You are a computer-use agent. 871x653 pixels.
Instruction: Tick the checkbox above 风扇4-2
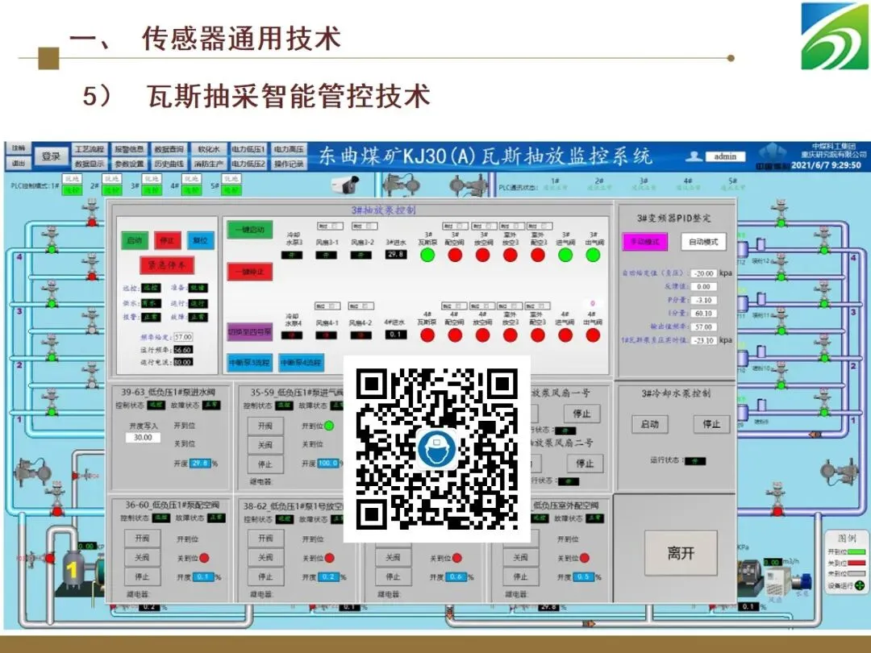367,306
